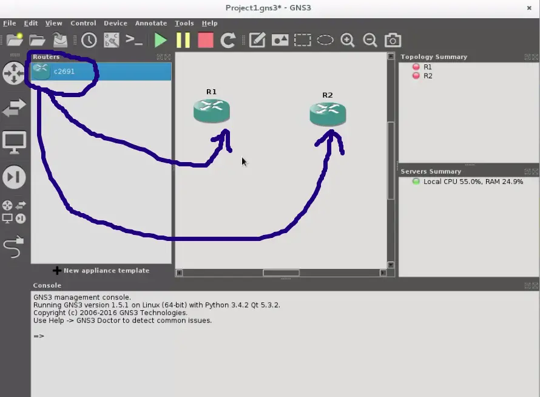The width and height of the screenshot is (540, 397).
Task: Float the Servers Summary panel
Action: [528, 171]
